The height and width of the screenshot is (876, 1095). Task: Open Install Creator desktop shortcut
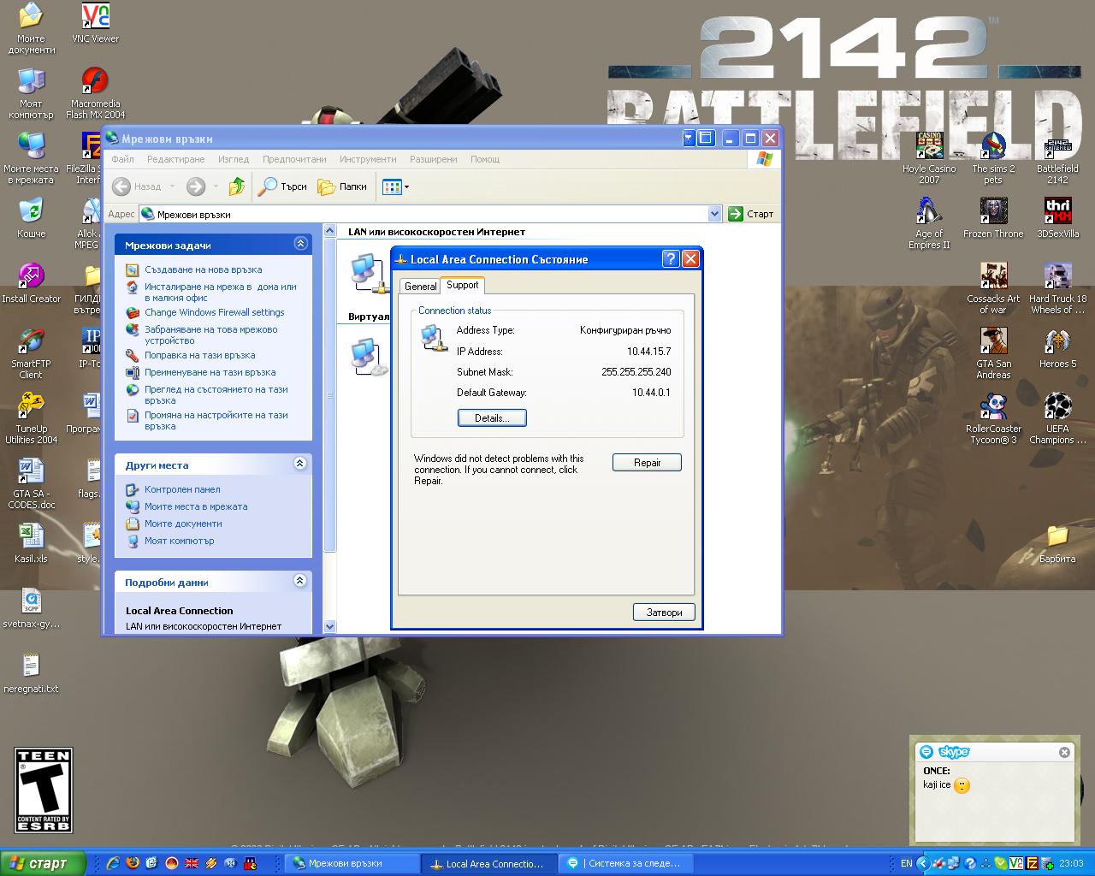31,283
